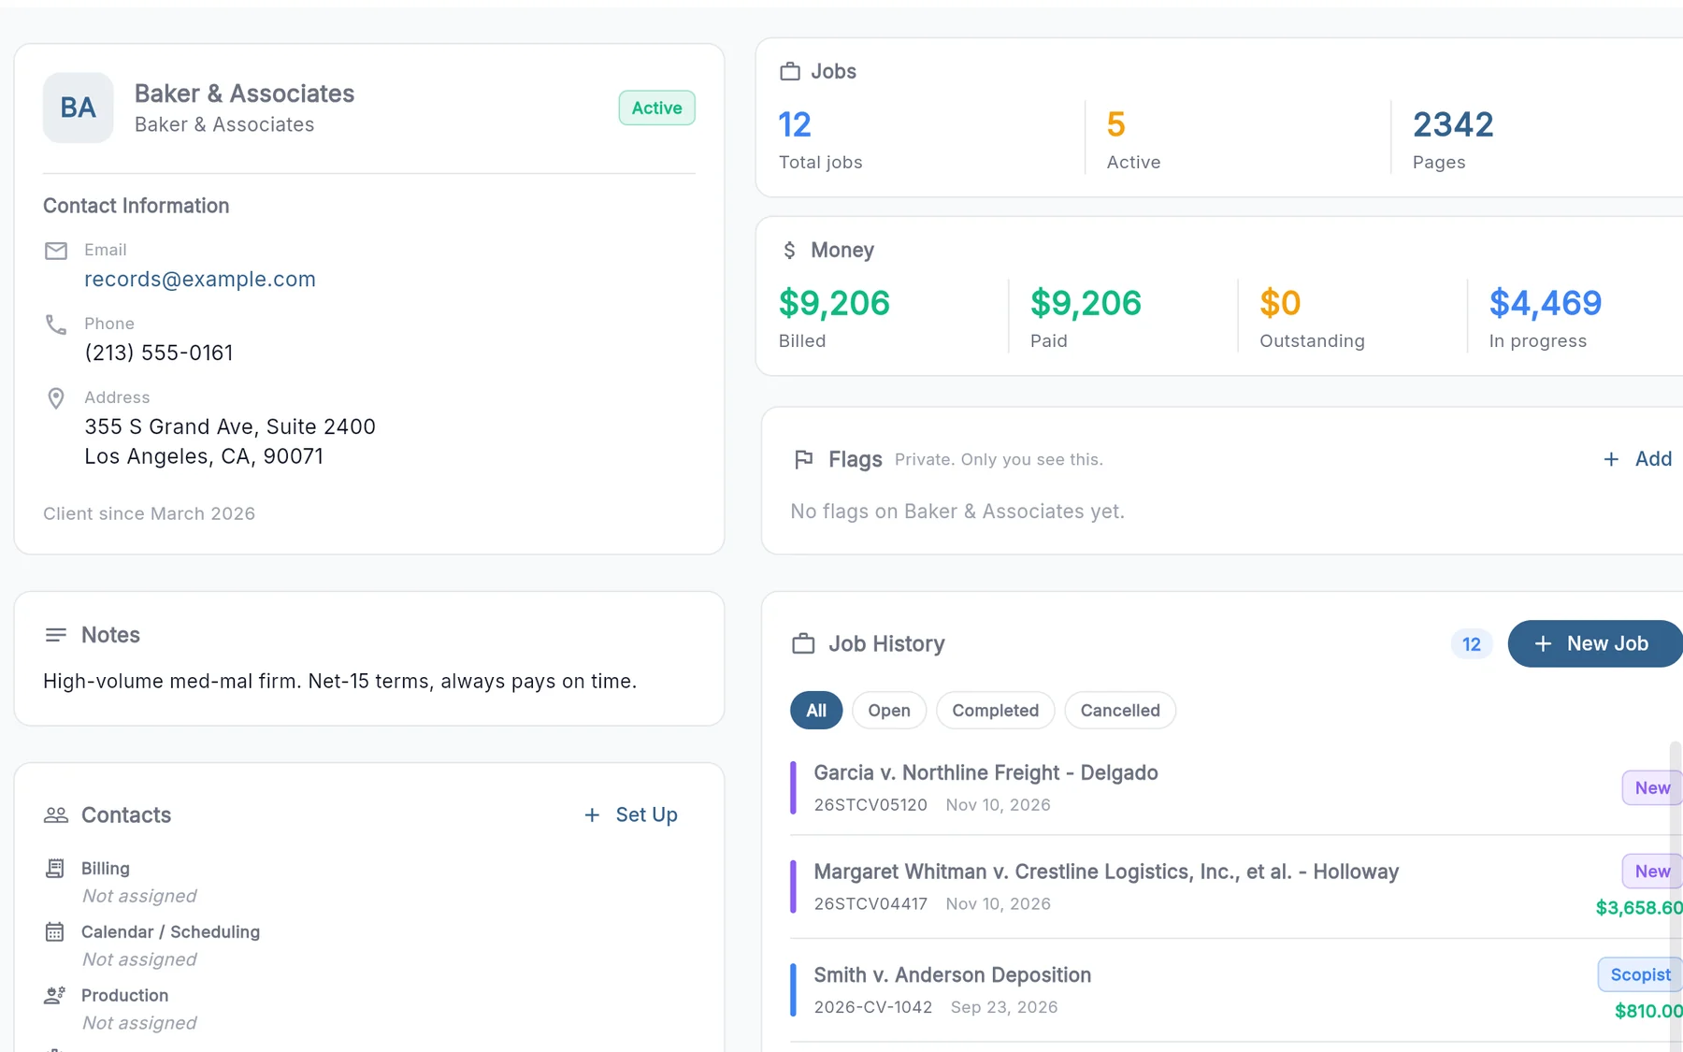1683x1052 pixels.
Task: Click the Job History briefcase icon
Action: (x=803, y=644)
